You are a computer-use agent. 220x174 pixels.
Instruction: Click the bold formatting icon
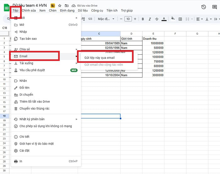(143, 19)
